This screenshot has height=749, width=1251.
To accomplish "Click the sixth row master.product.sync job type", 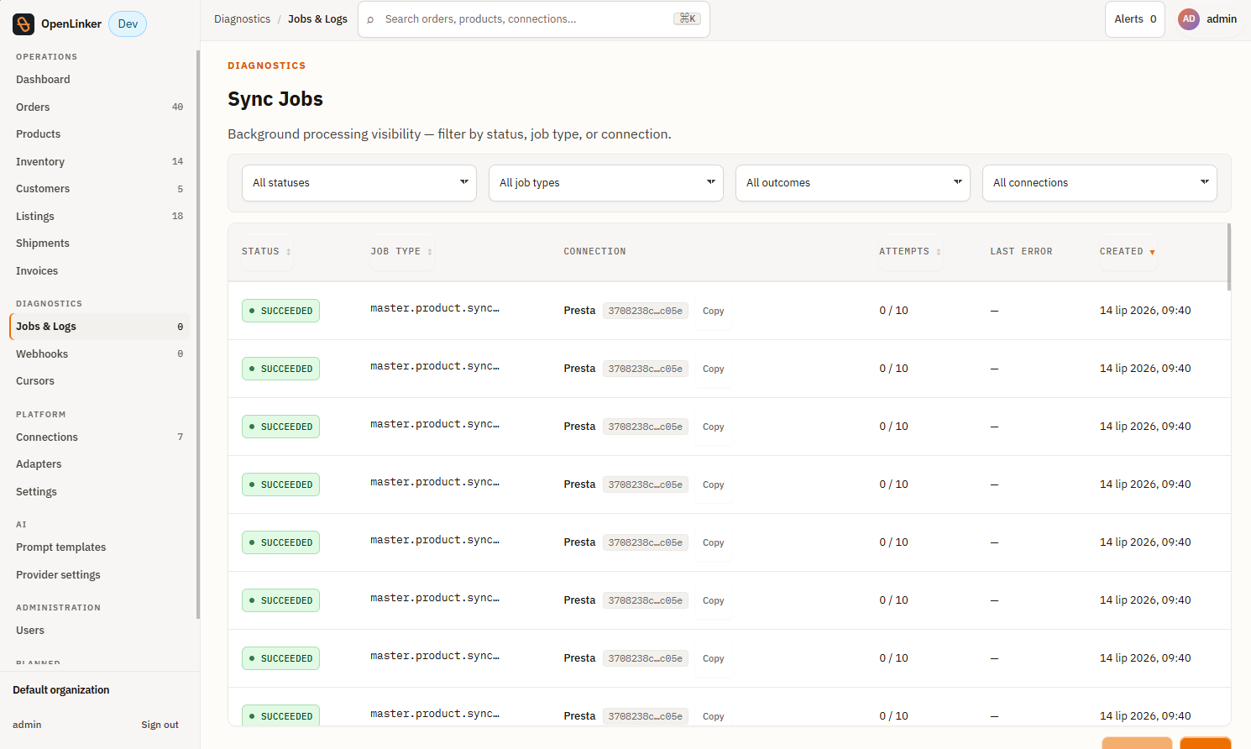I will pyautogui.click(x=435, y=598).
